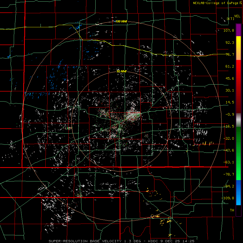Click the purple segment of color bar
The height and width of the screenshot is (243, 243).
[238, 30]
